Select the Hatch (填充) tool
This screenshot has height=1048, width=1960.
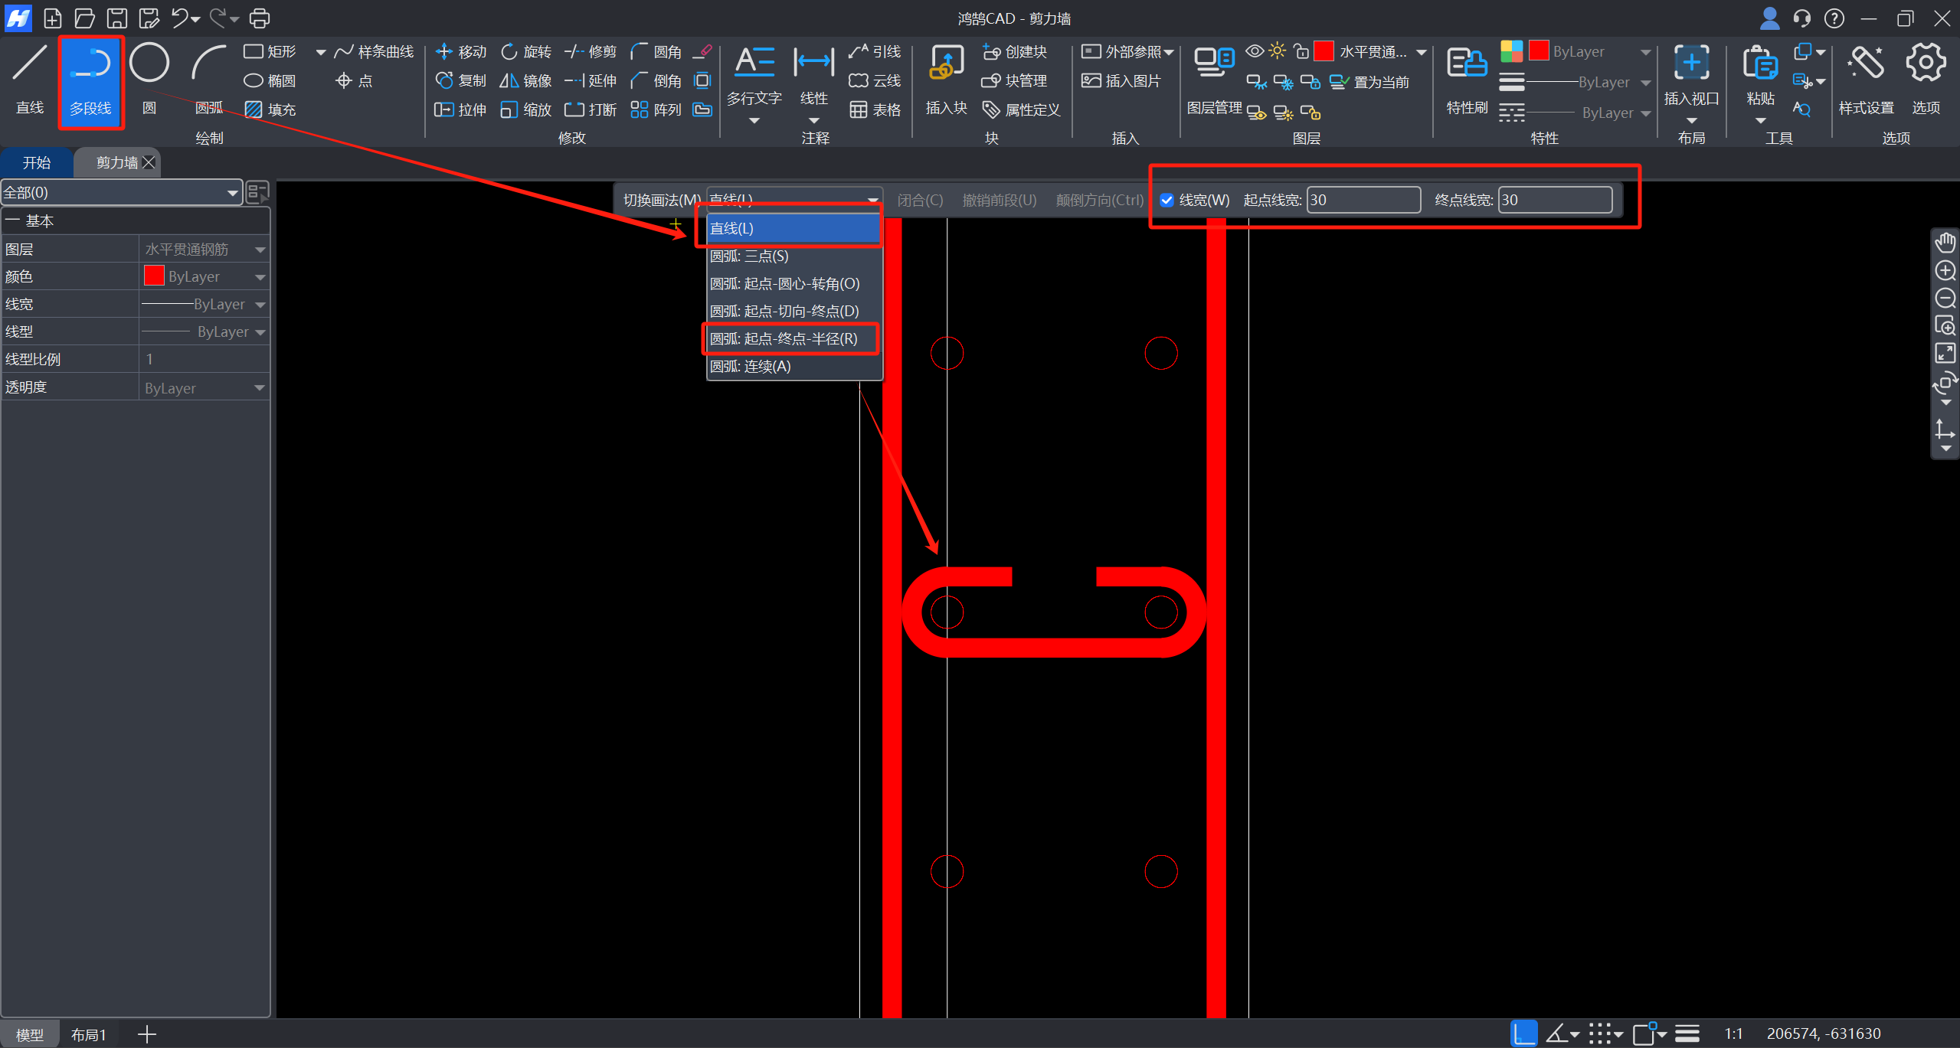point(270,109)
